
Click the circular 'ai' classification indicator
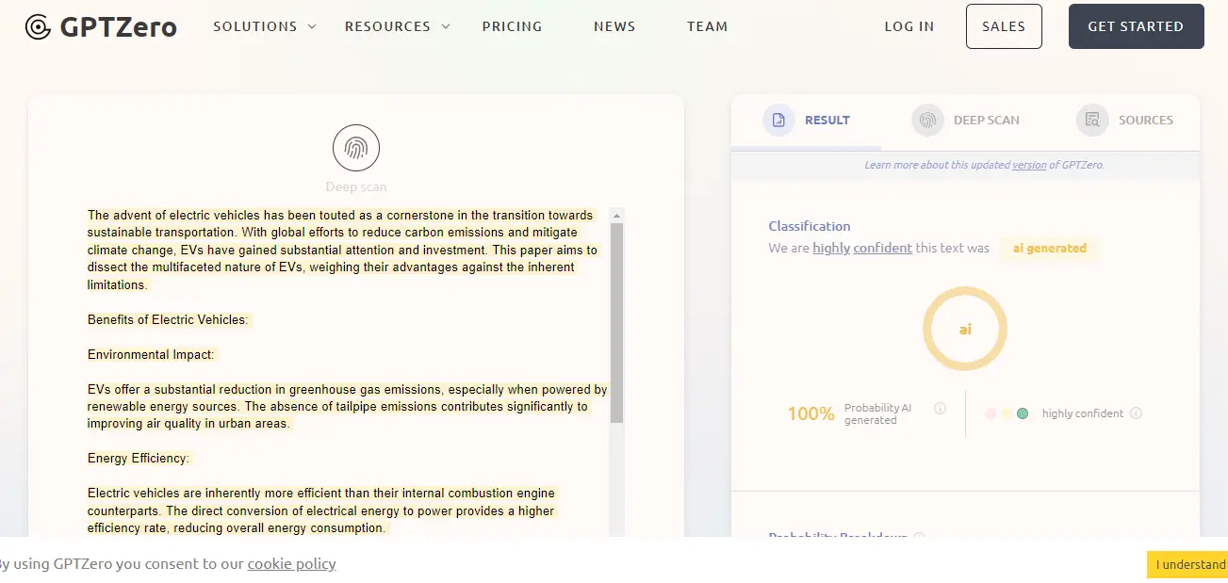click(964, 329)
